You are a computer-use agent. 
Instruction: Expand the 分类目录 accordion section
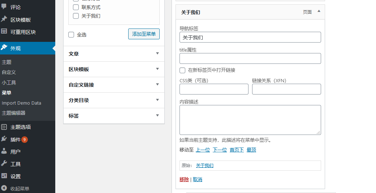(x=114, y=100)
